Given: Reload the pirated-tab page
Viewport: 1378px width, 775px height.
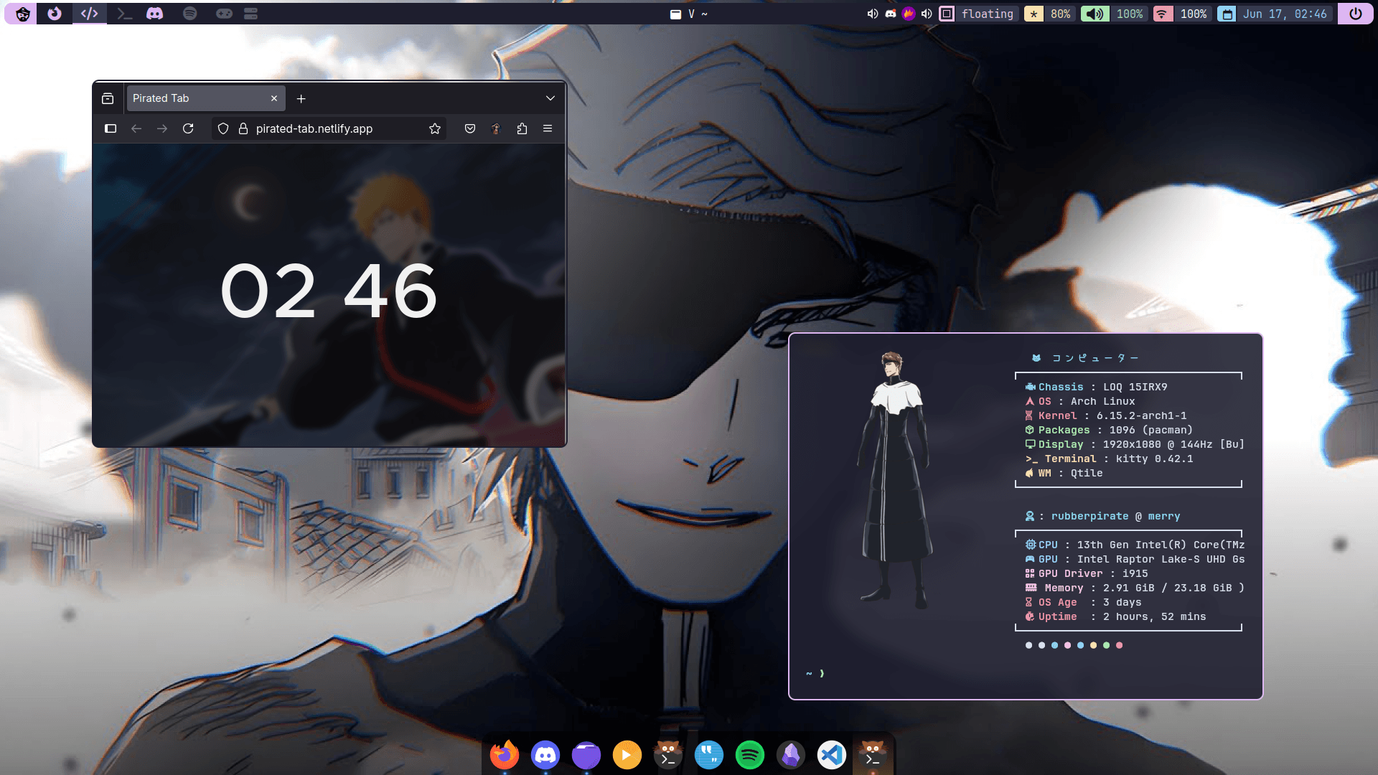Looking at the screenshot, I should point(188,128).
